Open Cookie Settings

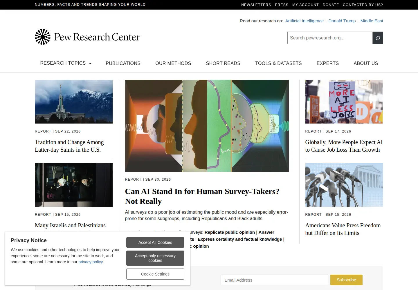tap(155, 274)
